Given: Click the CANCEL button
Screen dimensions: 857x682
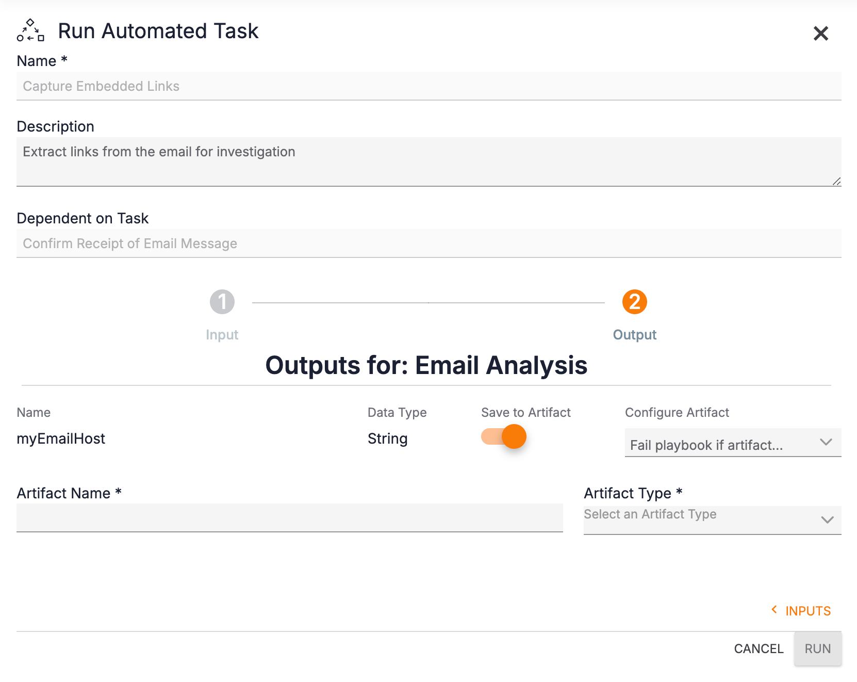Looking at the screenshot, I should [759, 648].
